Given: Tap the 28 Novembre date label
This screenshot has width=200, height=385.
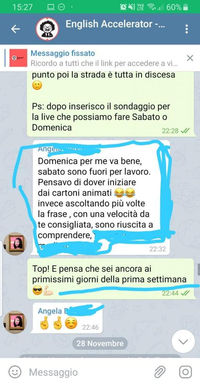Looking at the screenshot, I should click(x=100, y=343).
